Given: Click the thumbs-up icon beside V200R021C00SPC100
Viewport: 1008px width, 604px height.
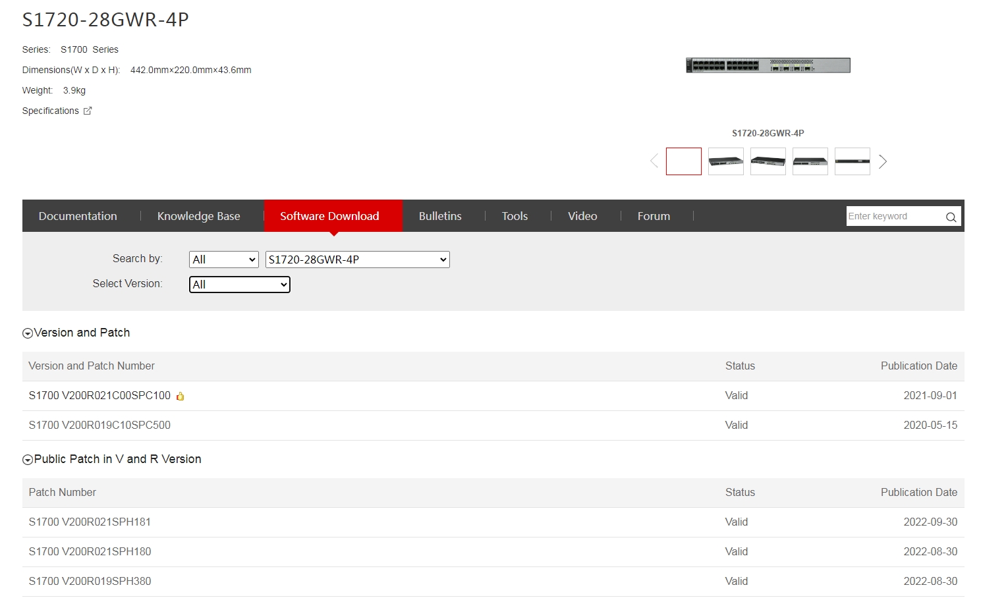Looking at the screenshot, I should (x=180, y=396).
